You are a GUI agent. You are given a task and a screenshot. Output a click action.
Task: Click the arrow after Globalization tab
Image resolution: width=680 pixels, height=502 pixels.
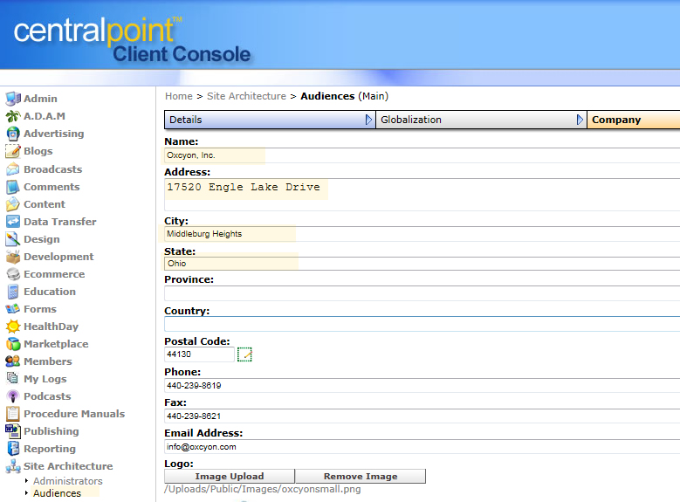[x=580, y=120]
